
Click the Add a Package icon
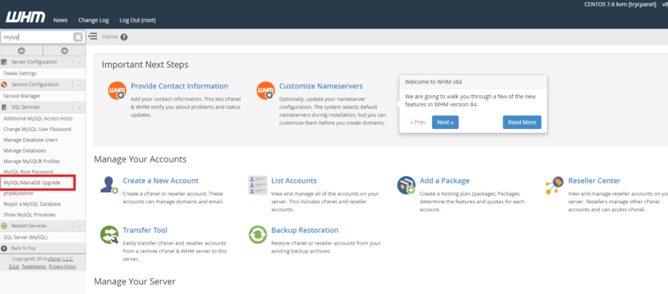pyautogui.click(x=406, y=185)
